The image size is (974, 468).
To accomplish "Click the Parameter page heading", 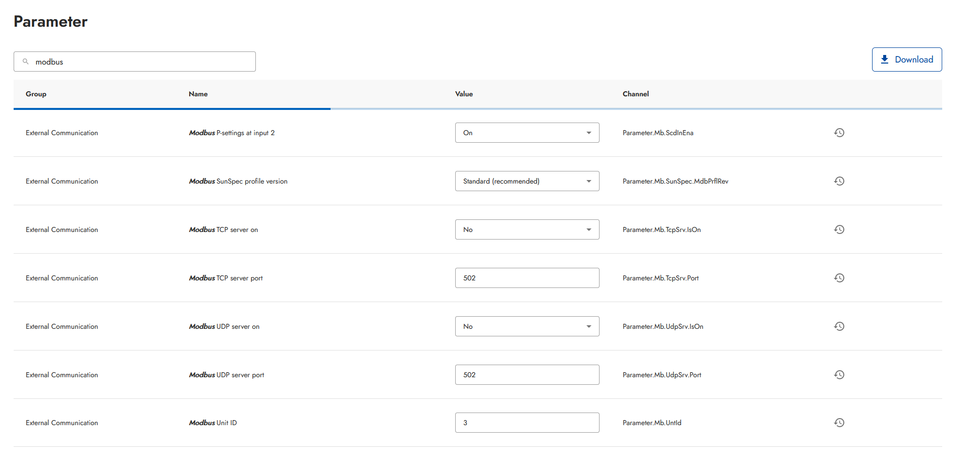I will coord(50,22).
